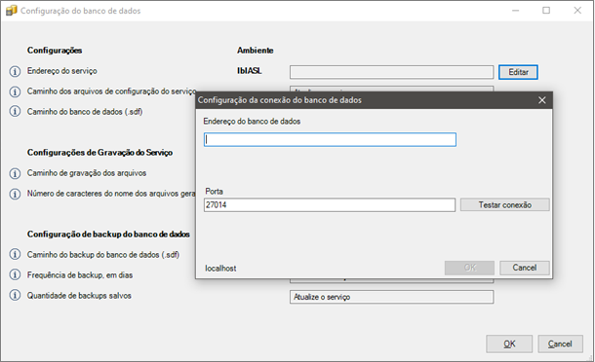The height and width of the screenshot is (362, 595).
Task: Click the Configurações heading
Action: pyautogui.click(x=55, y=51)
